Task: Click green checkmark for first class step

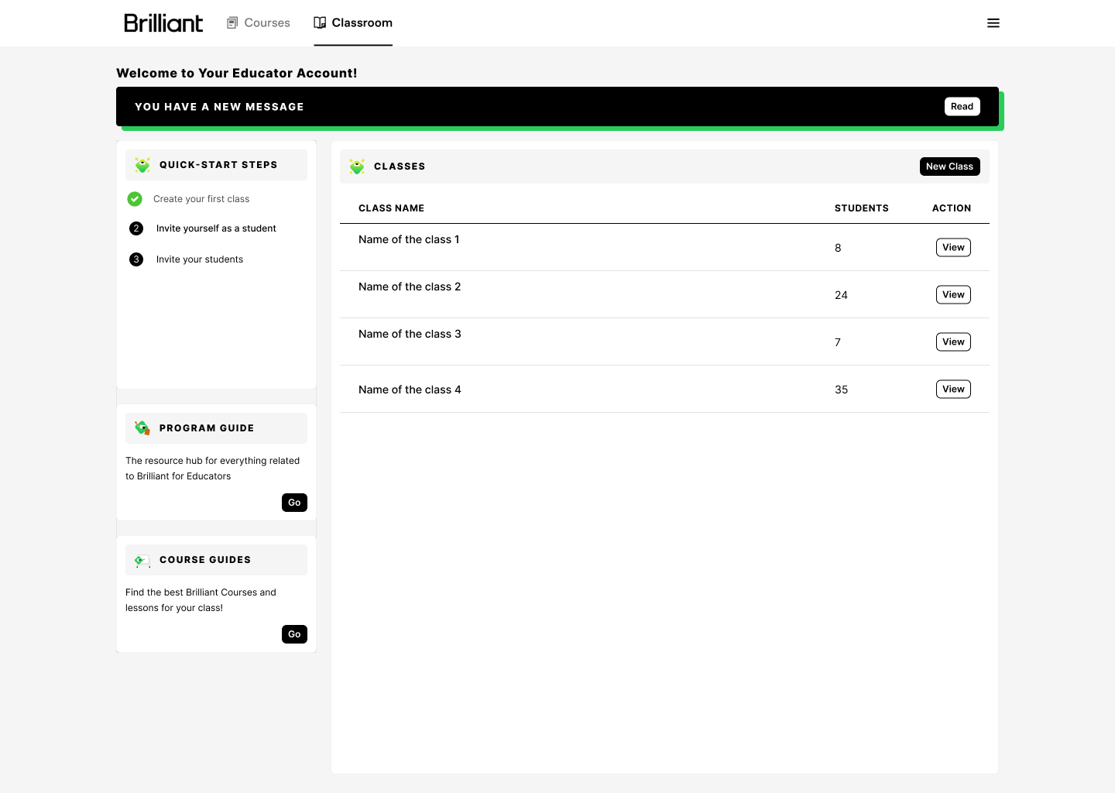Action: coord(135,199)
